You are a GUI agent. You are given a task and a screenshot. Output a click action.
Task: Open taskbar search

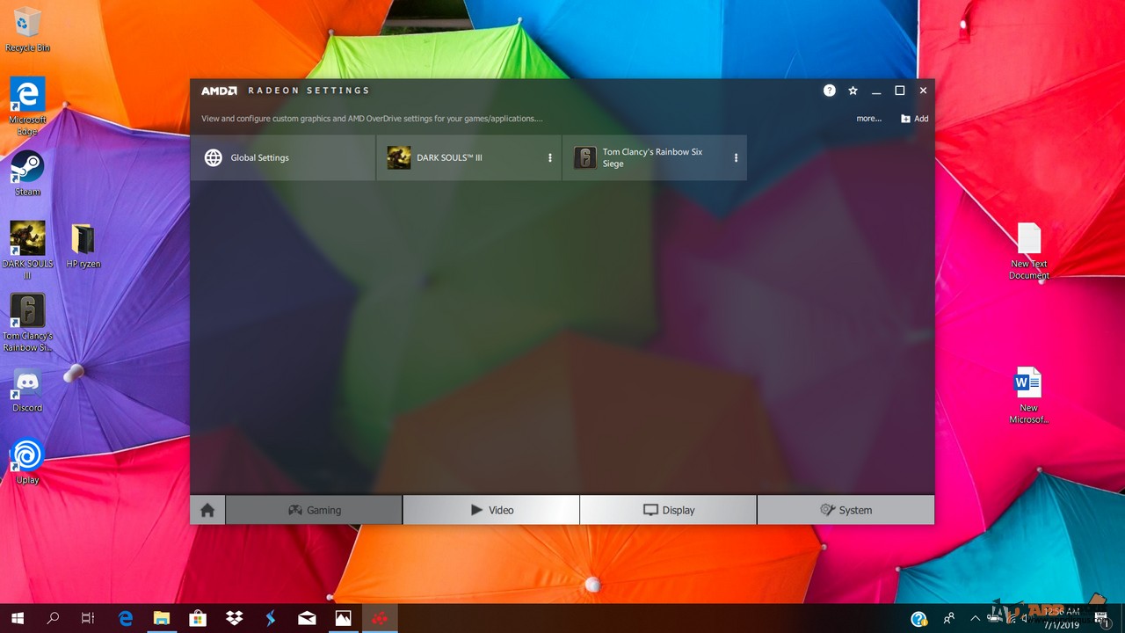pyautogui.click(x=53, y=618)
